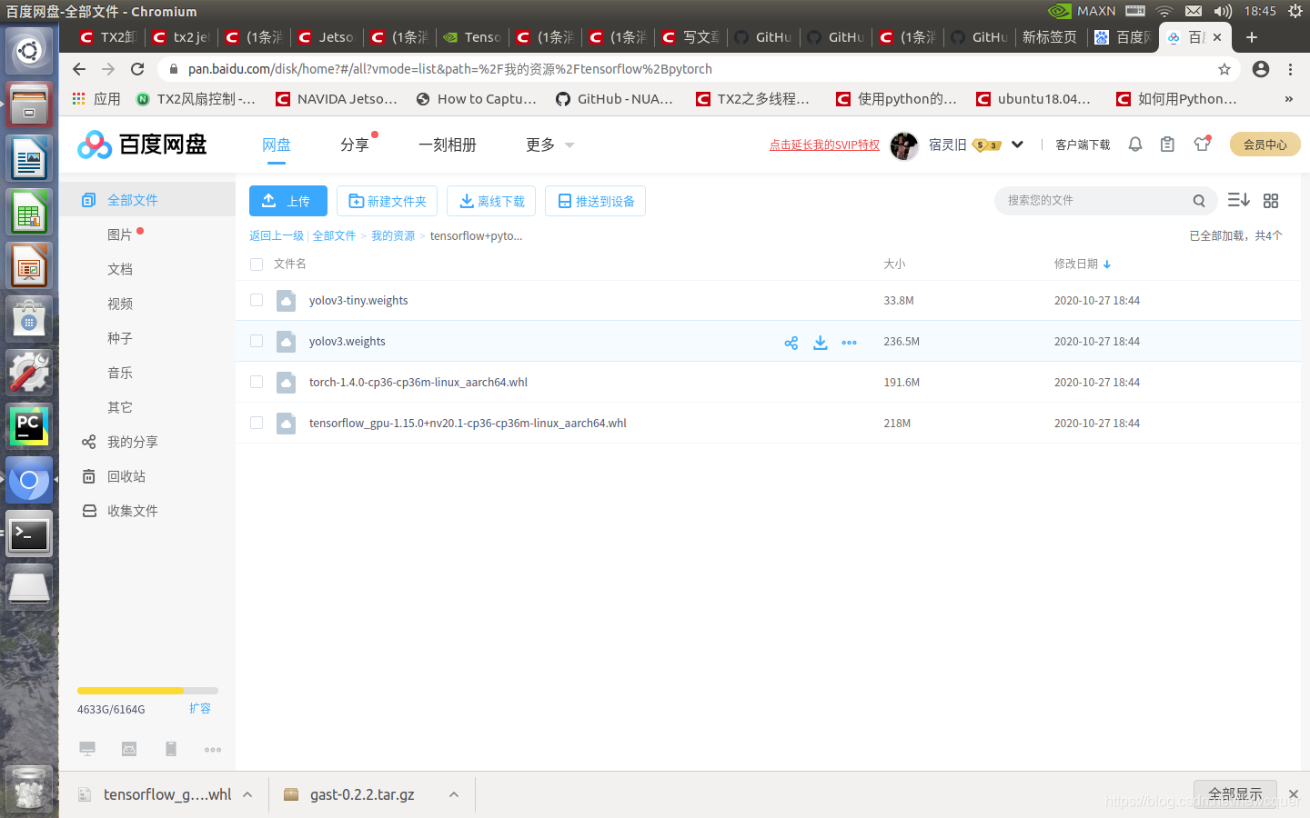Click the file icon of tensorflow_gpu whl row
Screen dimensions: 1310x818
[x=286, y=423]
